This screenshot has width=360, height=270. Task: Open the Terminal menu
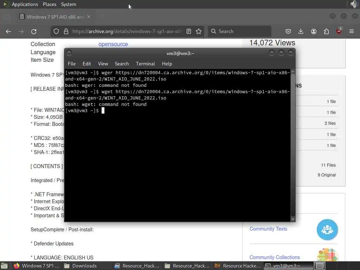point(145,64)
